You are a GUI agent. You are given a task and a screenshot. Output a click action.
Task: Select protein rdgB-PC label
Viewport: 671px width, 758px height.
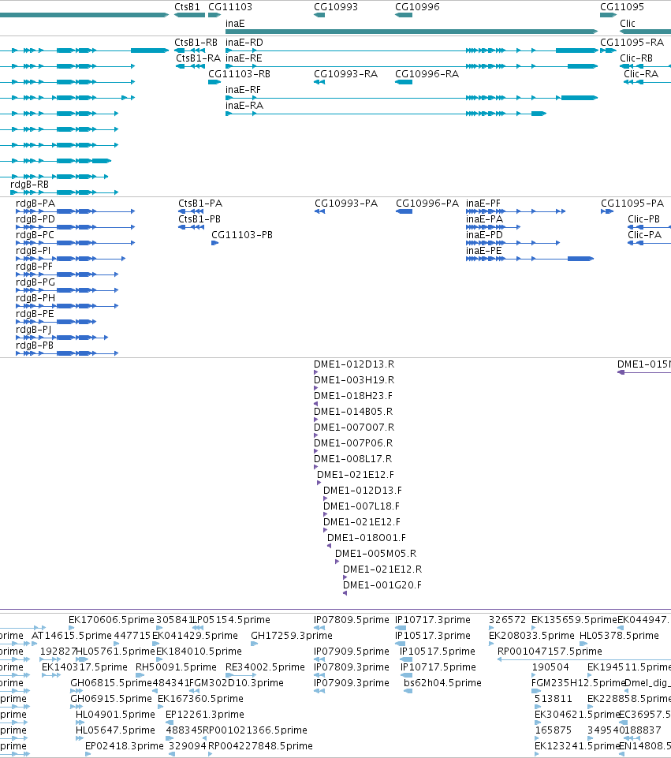pos(35,235)
